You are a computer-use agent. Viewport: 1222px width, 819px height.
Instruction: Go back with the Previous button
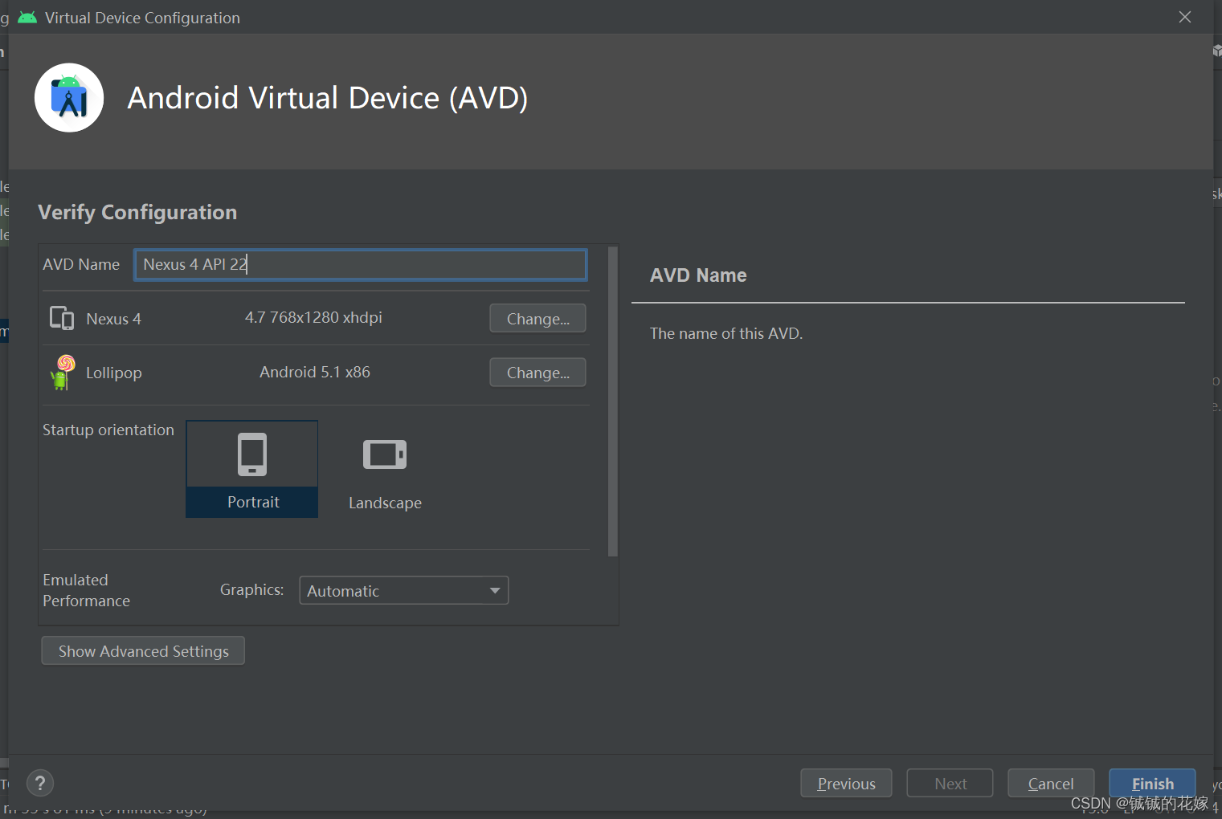tap(846, 784)
